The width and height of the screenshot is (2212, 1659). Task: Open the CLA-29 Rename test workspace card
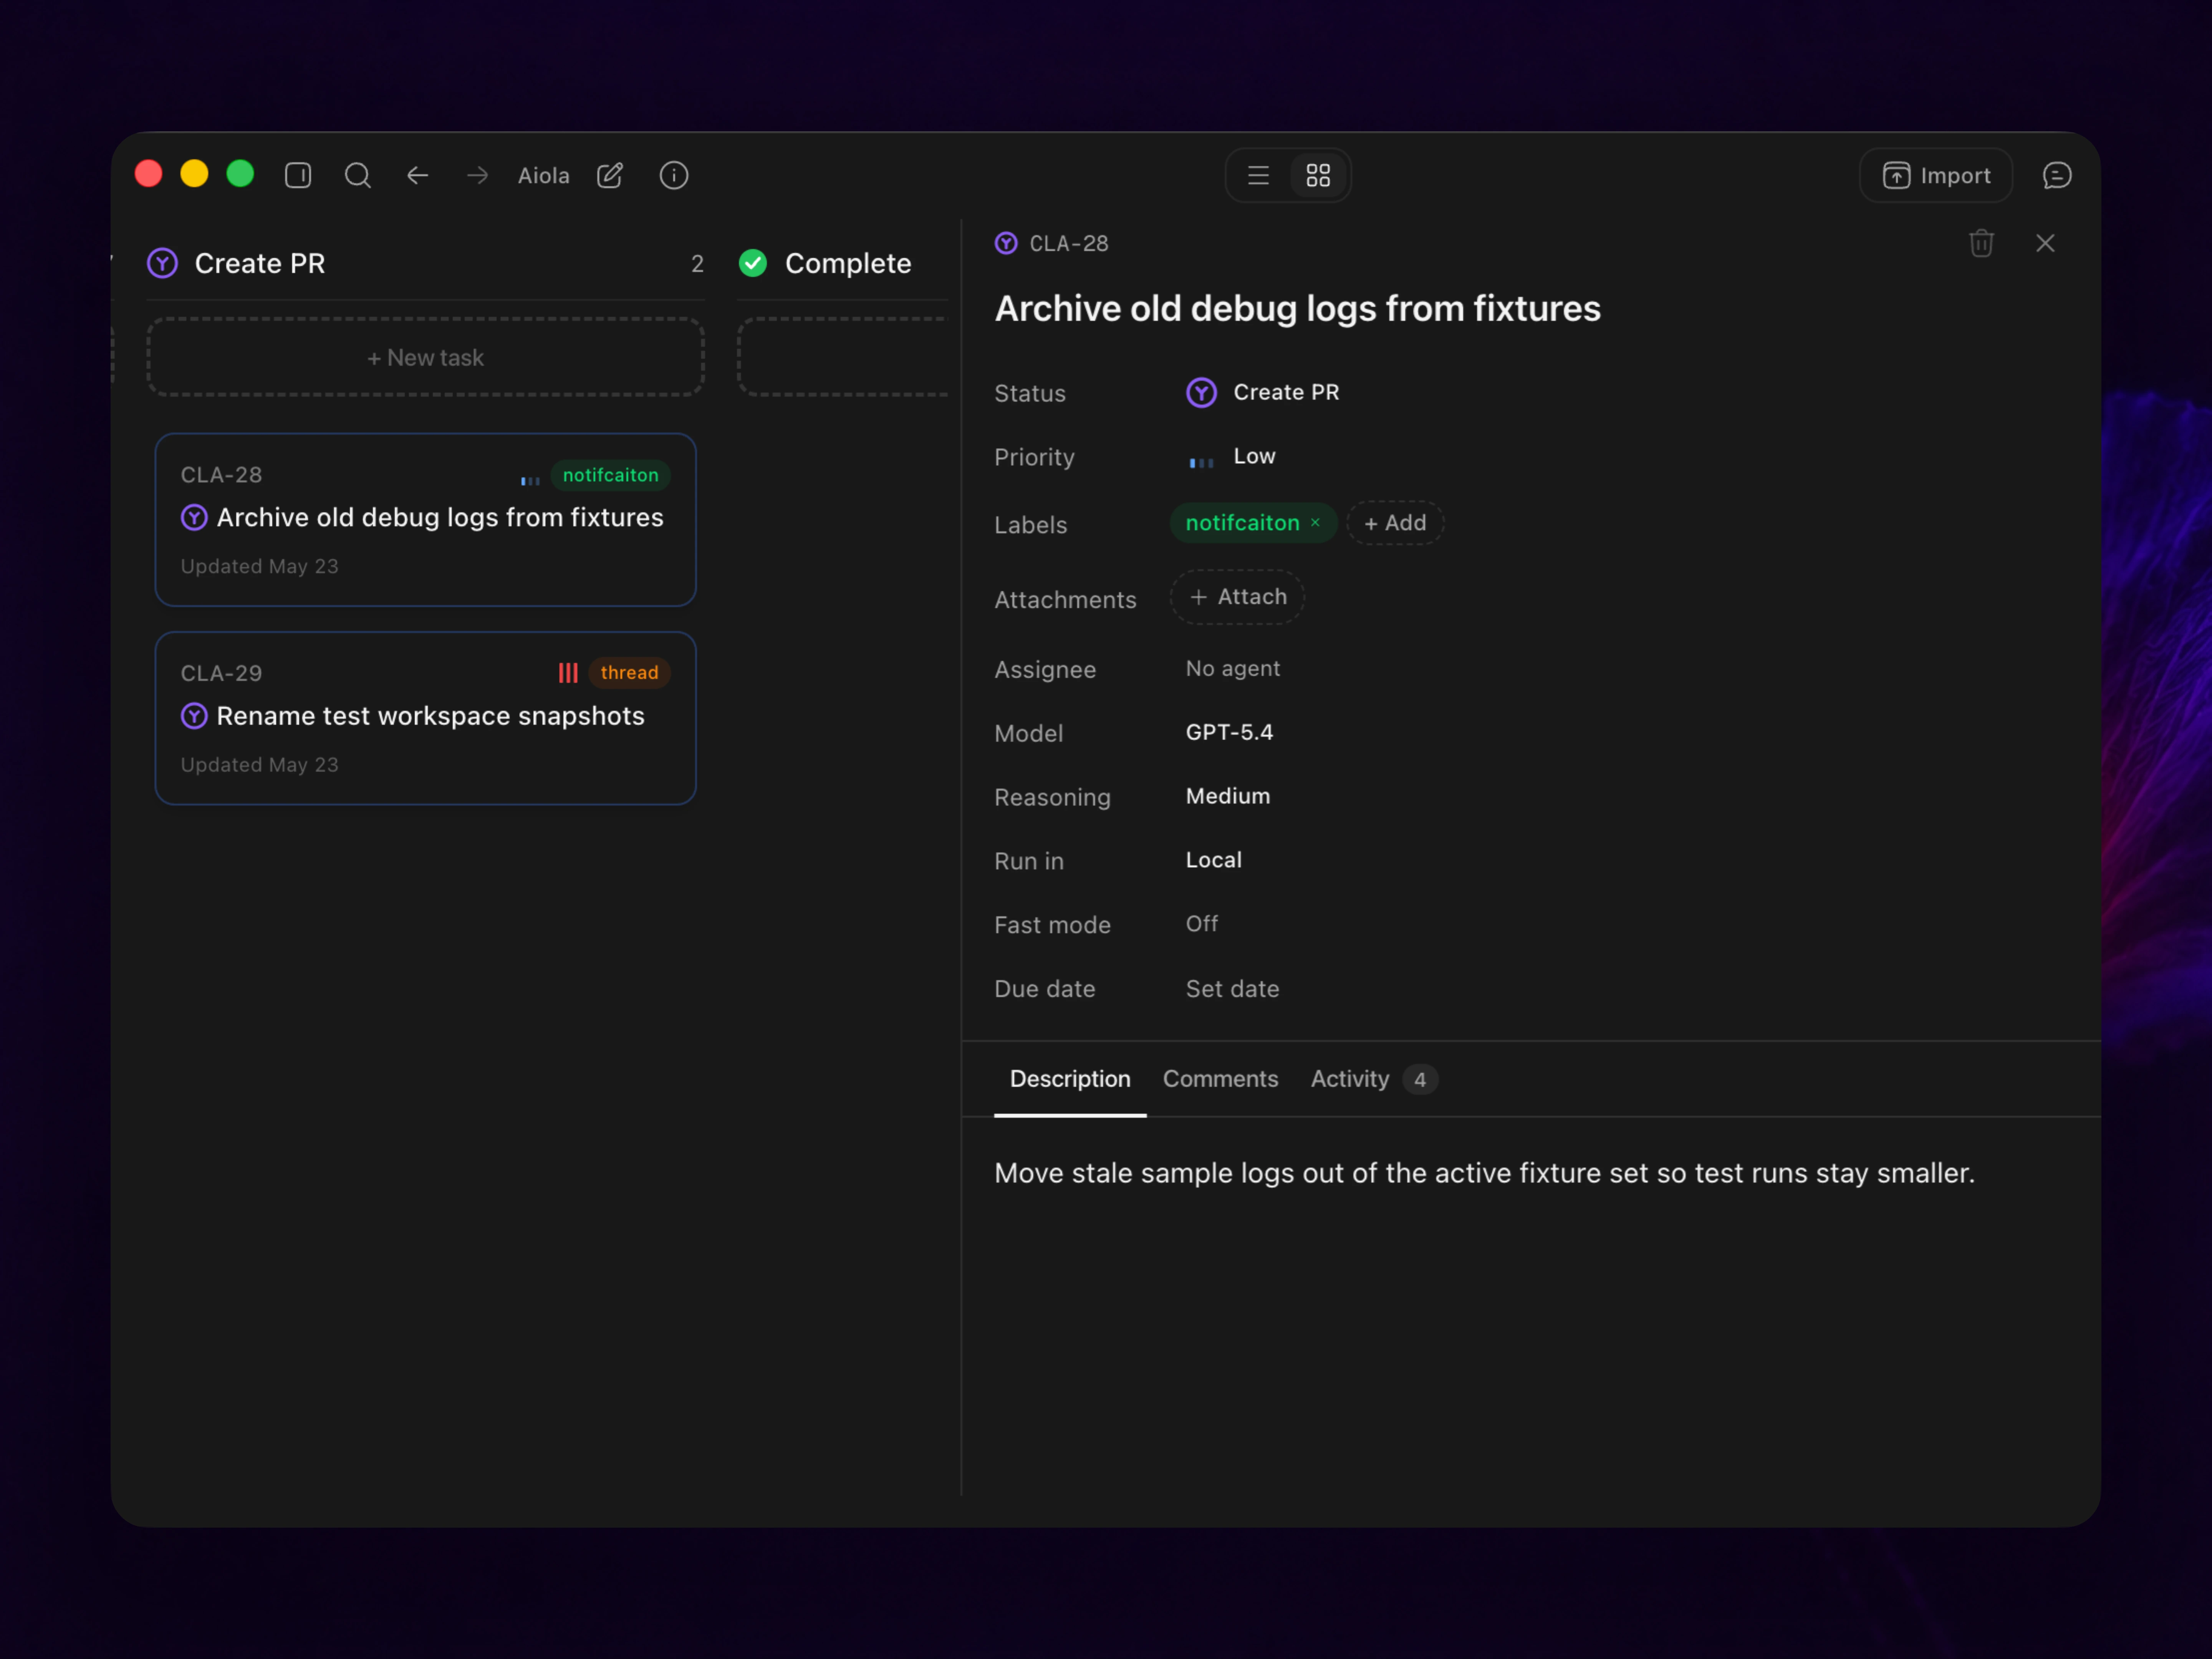pyautogui.click(x=425, y=718)
